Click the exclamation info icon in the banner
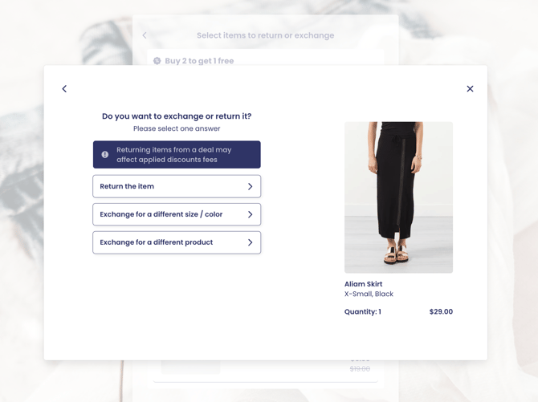 pyautogui.click(x=105, y=155)
